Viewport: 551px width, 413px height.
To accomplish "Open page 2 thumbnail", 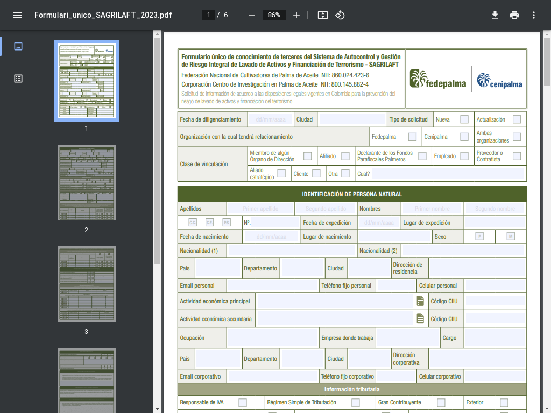I will point(86,182).
